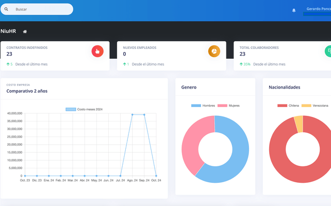Image resolution: width=331 pixels, height=206 pixels.
Task: Open Gerardo Ponce user menu
Action: point(318,9)
